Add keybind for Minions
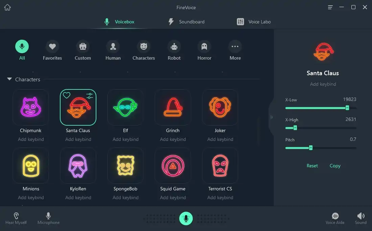This screenshot has height=231, width=372. pyautogui.click(x=31, y=197)
